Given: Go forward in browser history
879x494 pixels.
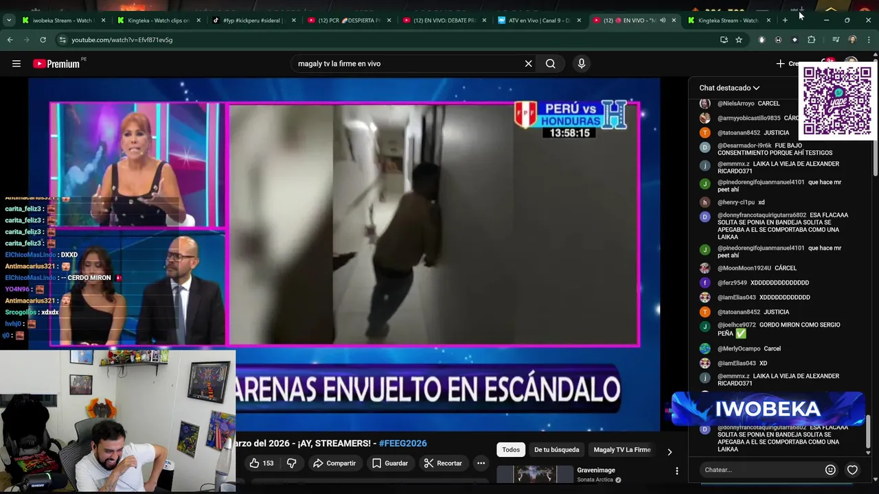Looking at the screenshot, I should (x=26, y=40).
